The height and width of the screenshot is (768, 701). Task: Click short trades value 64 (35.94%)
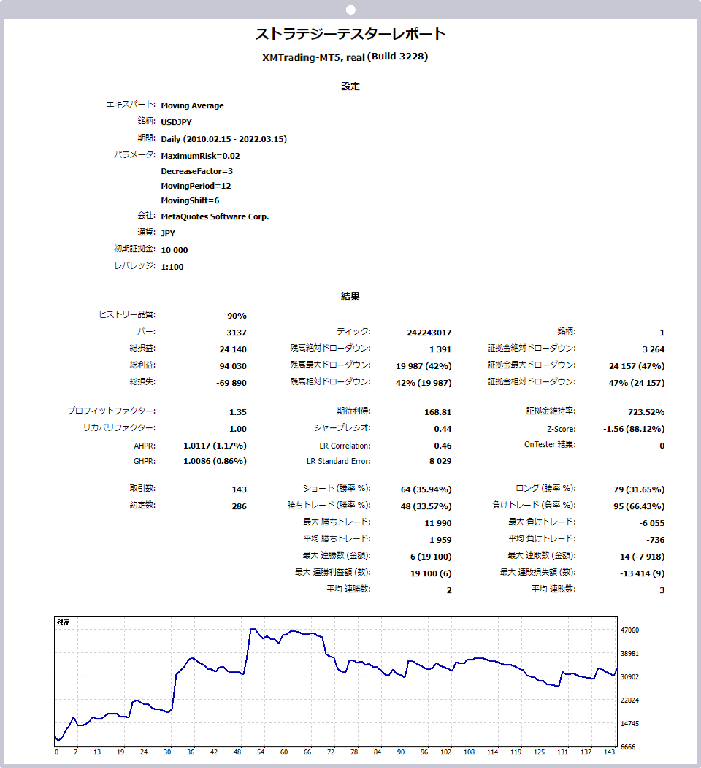(426, 489)
